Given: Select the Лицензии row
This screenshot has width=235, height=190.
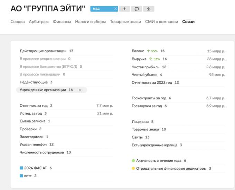Looking at the screenshot, I should (178, 122).
